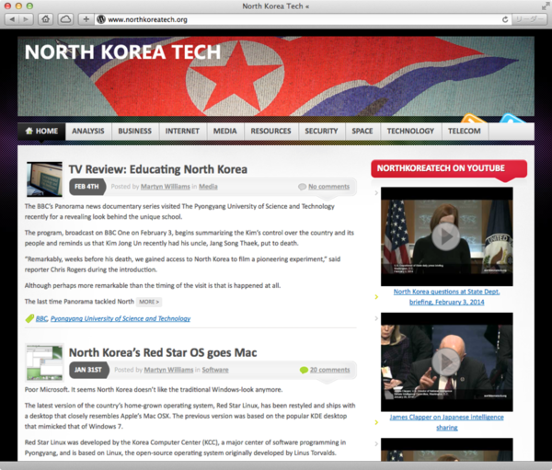Open the ANALYSIS menu item
Screen dimensions: 552x470
point(88,132)
